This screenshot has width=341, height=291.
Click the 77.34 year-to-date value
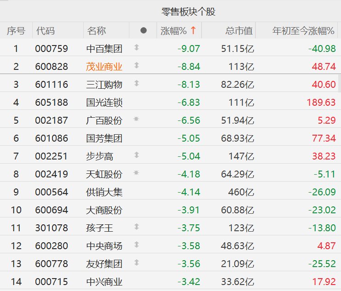(x=324, y=138)
